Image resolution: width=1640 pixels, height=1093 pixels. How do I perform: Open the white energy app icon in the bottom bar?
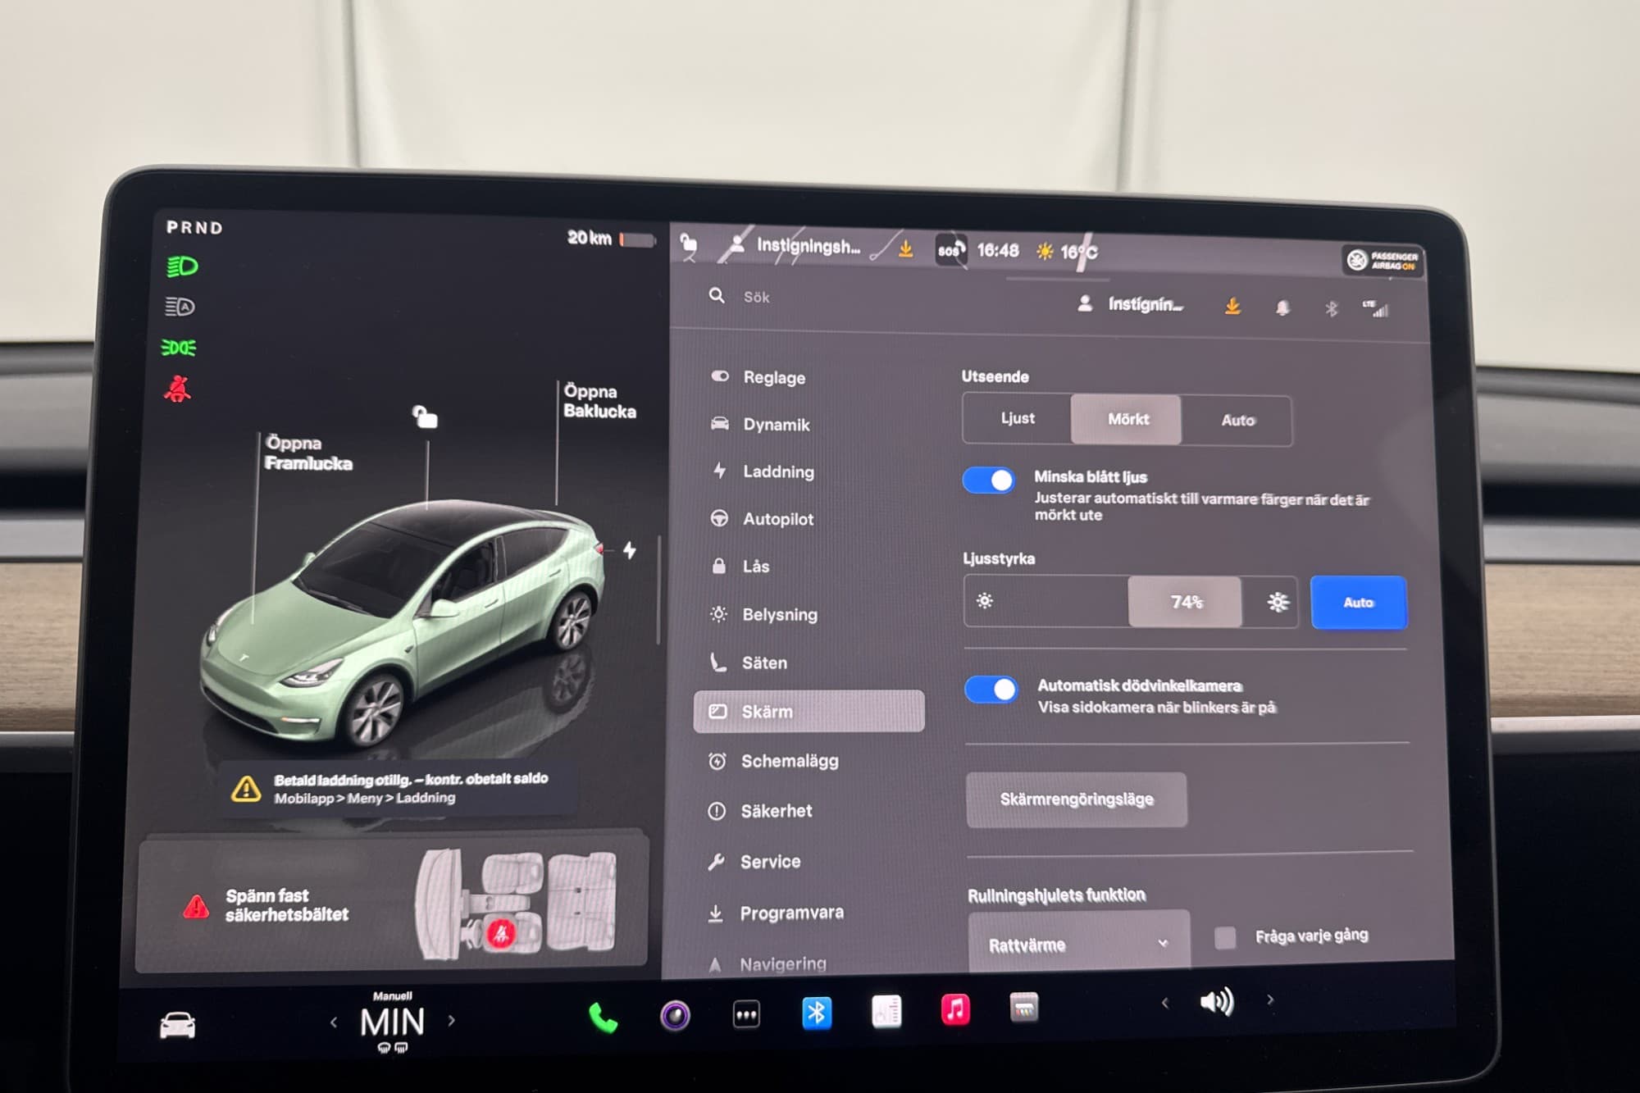coord(886,1012)
